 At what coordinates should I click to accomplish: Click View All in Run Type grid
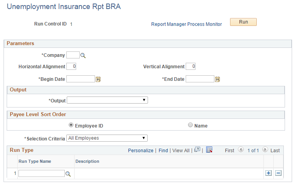pyautogui.click(x=181, y=151)
